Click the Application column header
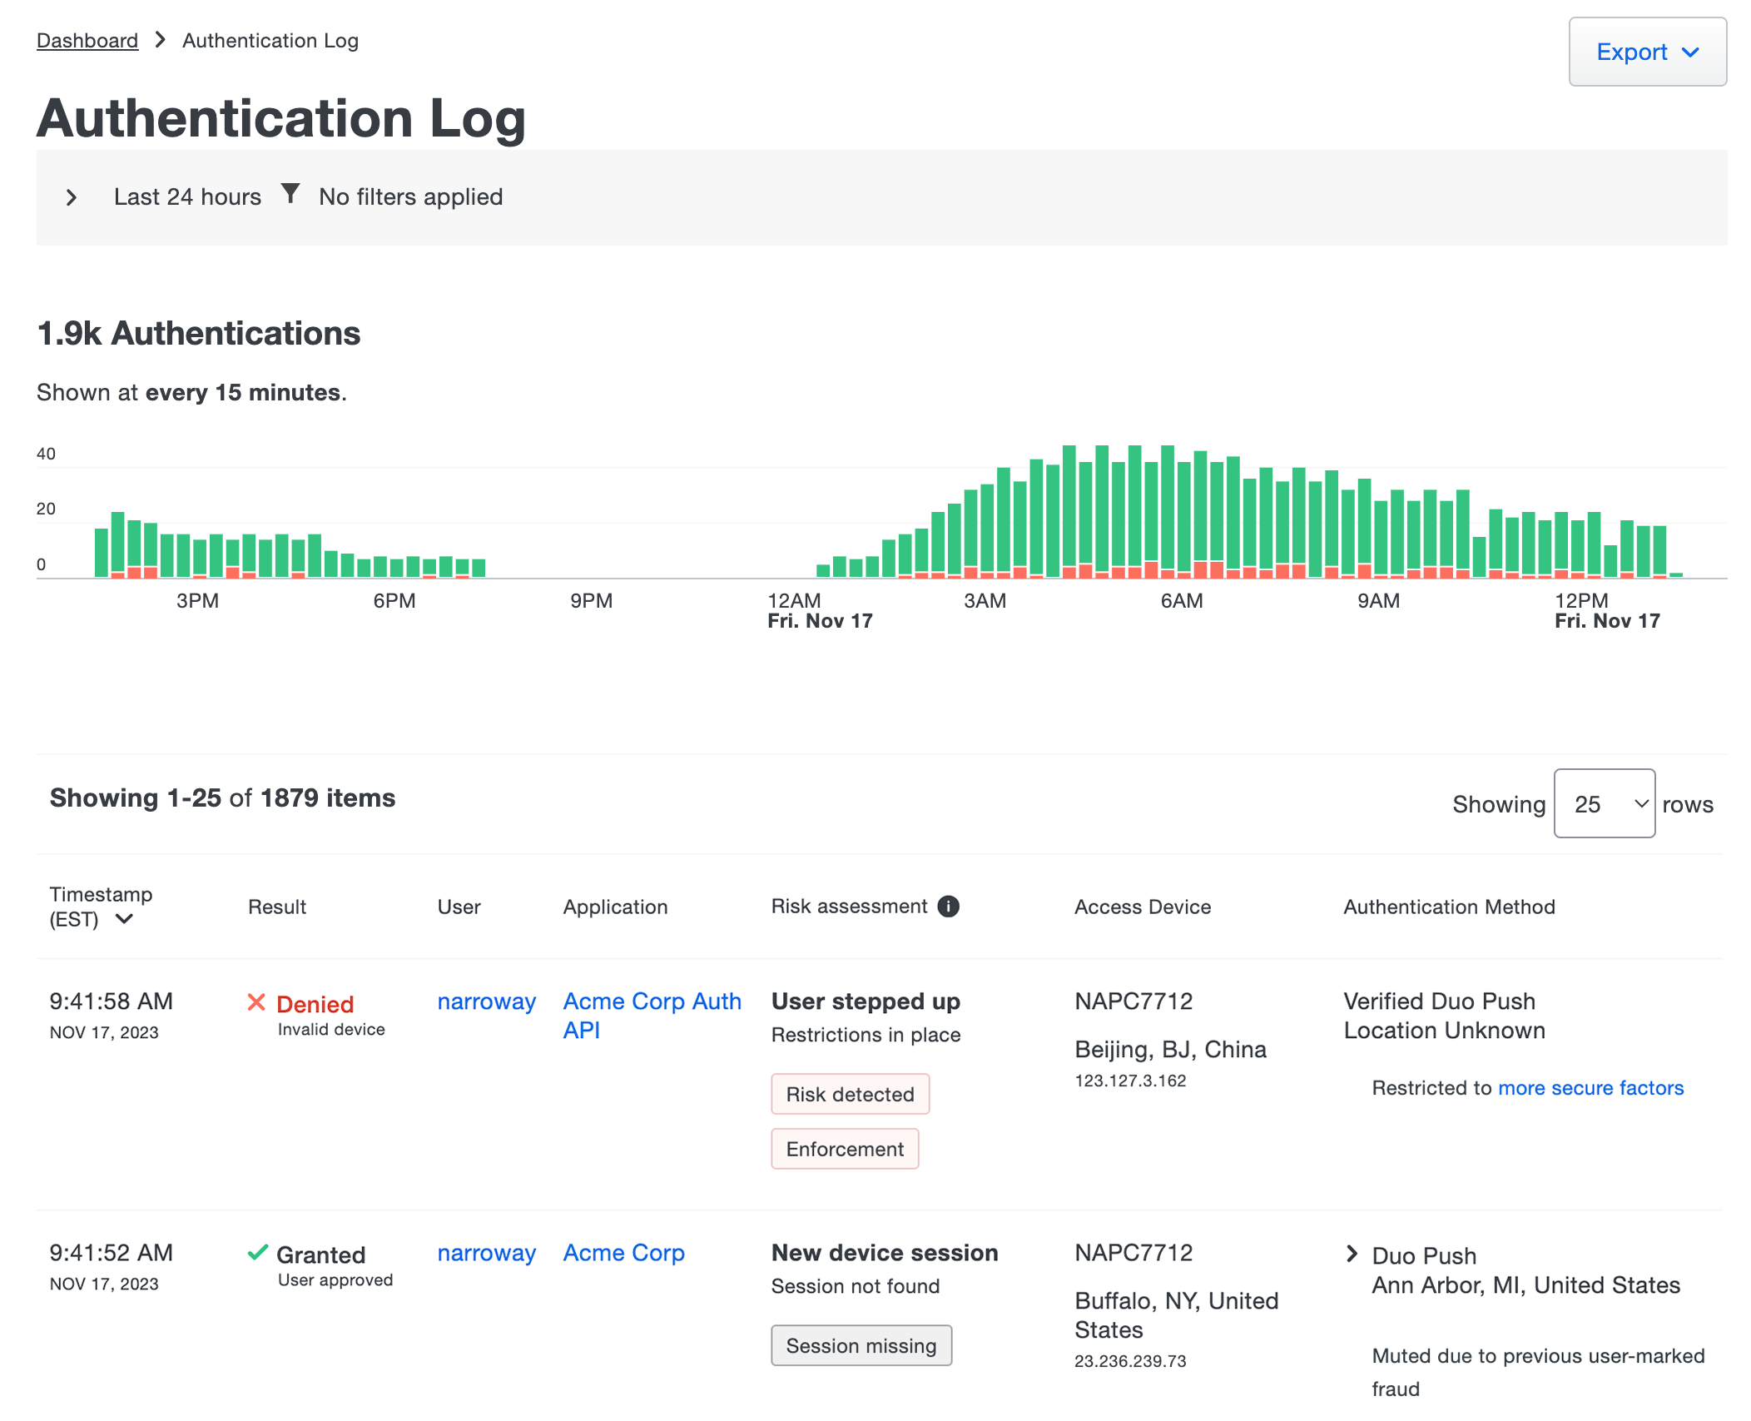The width and height of the screenshot is (1751, 1421). coord(615,907)
